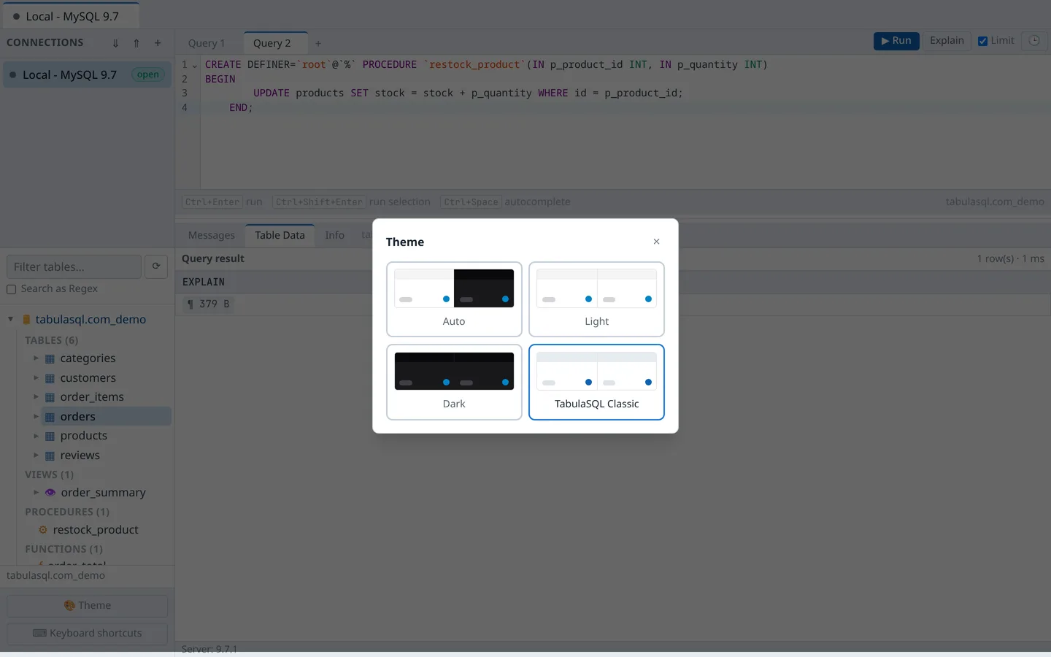
Task: Pick the TabulaSQL Classic theme card
Action: coord(596,382)
